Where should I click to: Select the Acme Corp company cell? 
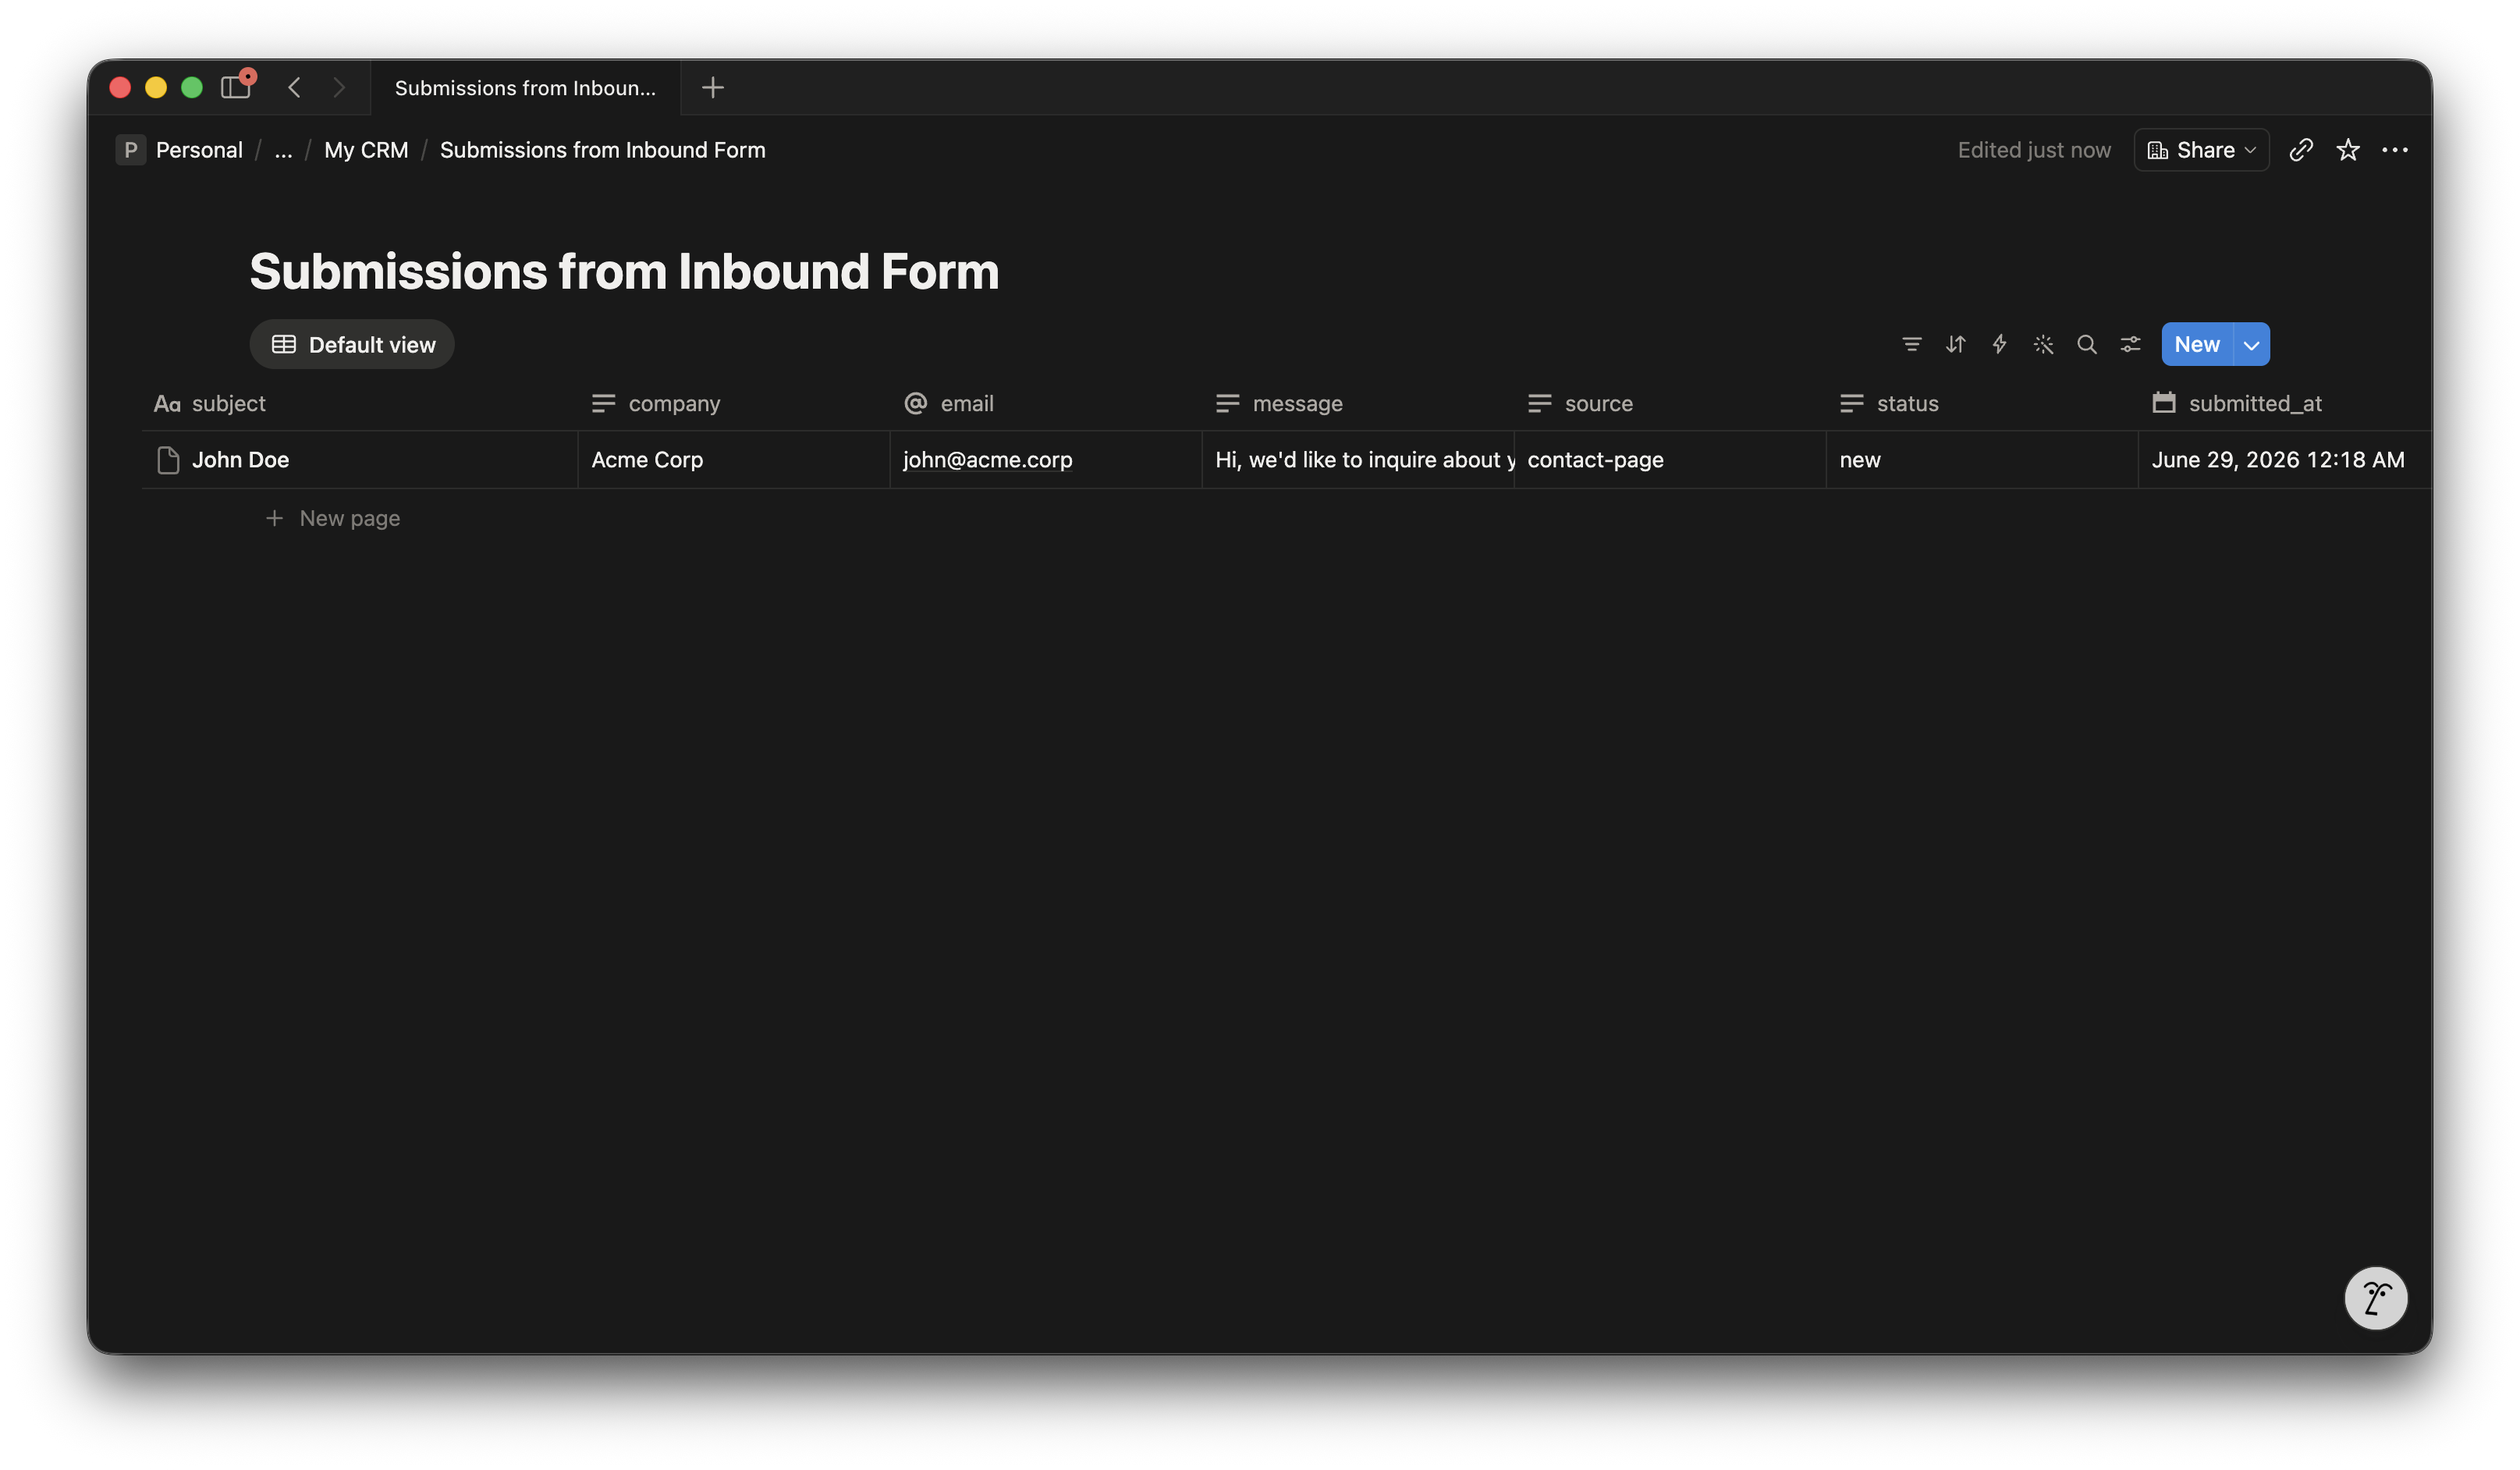click(733, 460)
